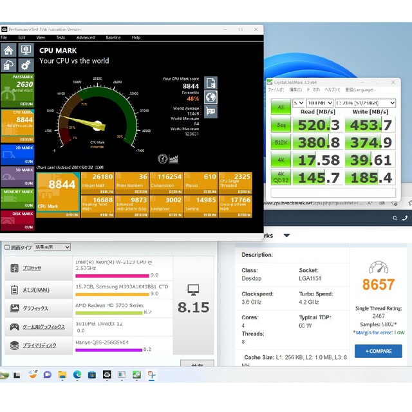Click the hardware card icon beside World Average
The width and height of the screenshot is (412, 412).
click(x=211, y=111)
